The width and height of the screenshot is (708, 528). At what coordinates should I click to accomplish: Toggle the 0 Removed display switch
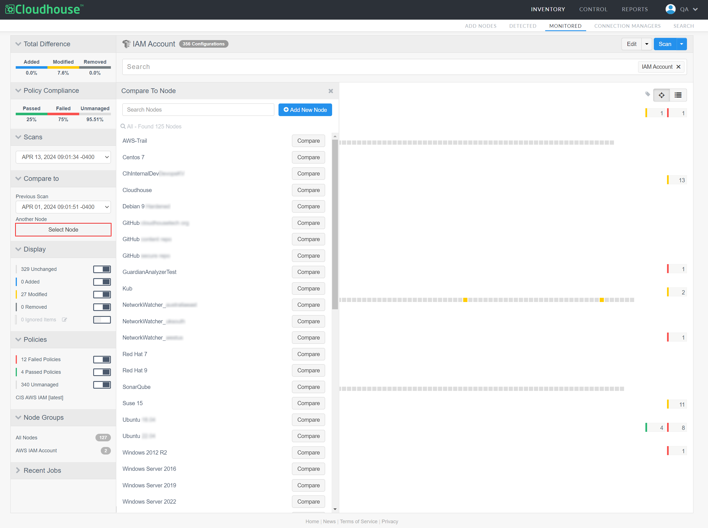tap(102, 307)
